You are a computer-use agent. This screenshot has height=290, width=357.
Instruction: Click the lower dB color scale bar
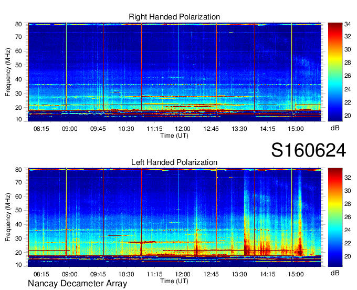pos(335,217)
